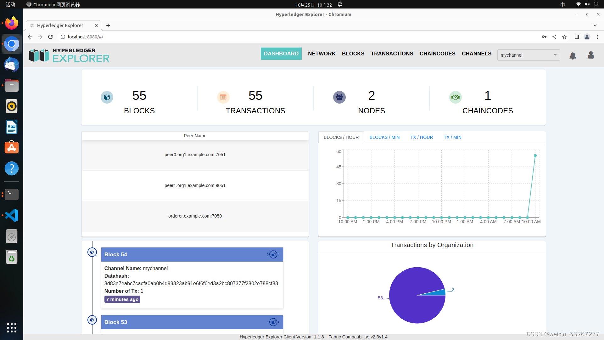Open Files manager from dock
Screen dimensions: 604x340
(x=12, y=85)
